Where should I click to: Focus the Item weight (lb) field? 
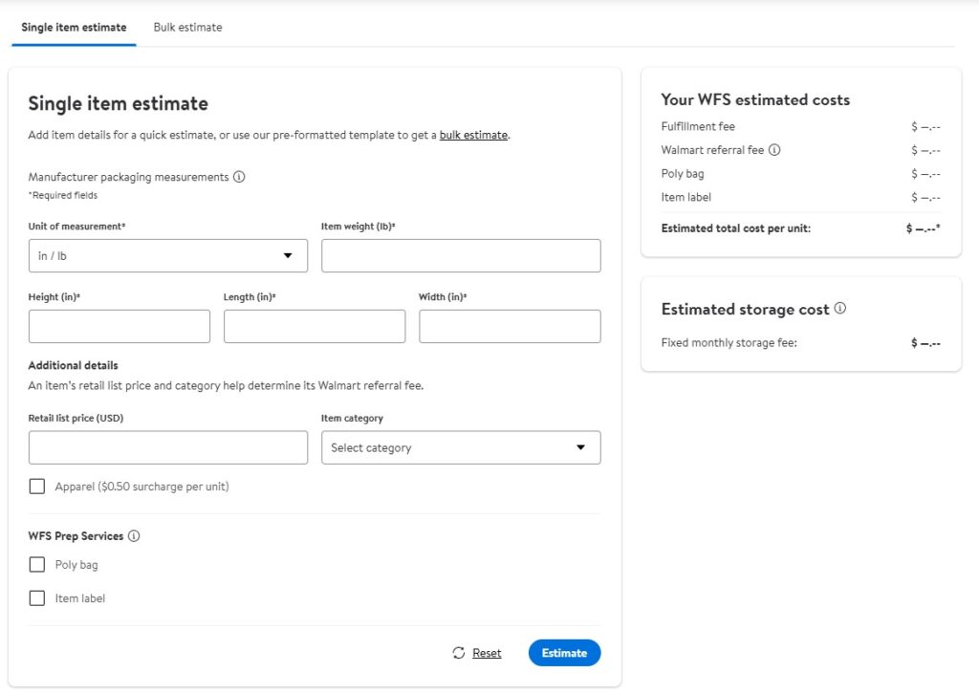tap(461, 256)
